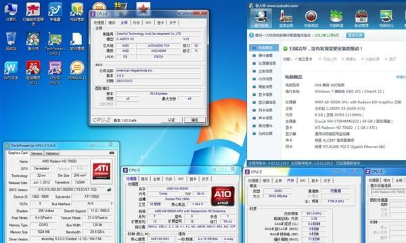Open the Sensors tab in GPU-Z
Viewport: 406px width, 243px height.
tap(37, 153)
